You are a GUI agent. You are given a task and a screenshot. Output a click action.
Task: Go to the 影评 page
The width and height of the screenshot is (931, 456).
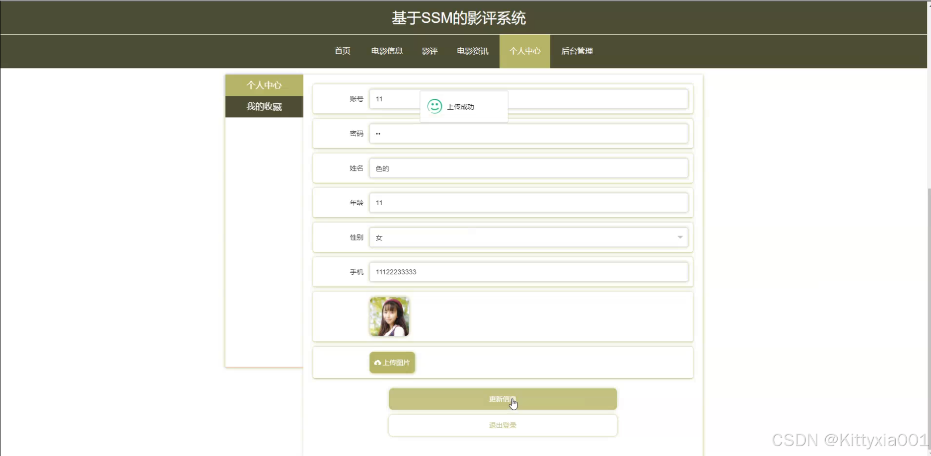click(x=429, y=51)
